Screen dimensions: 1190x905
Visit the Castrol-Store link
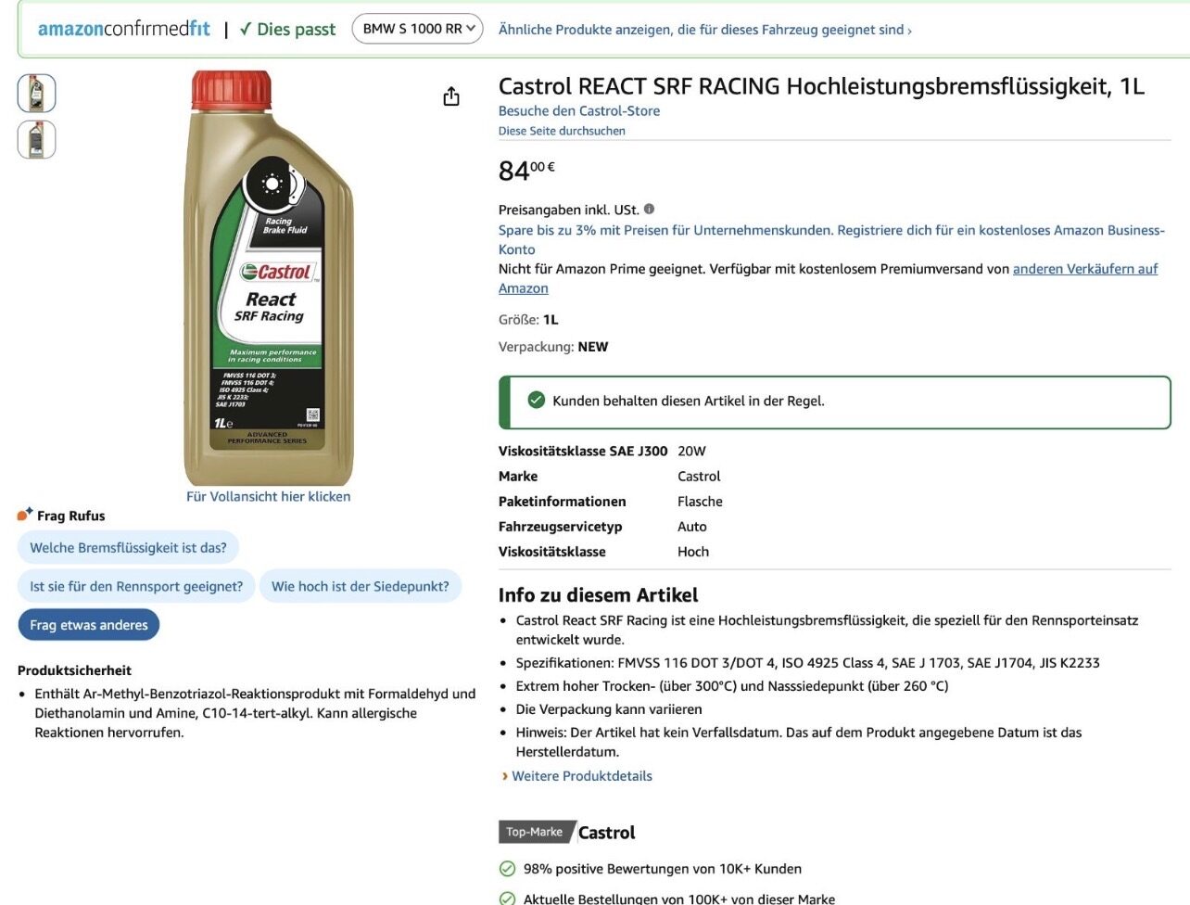tap(579, 111)
